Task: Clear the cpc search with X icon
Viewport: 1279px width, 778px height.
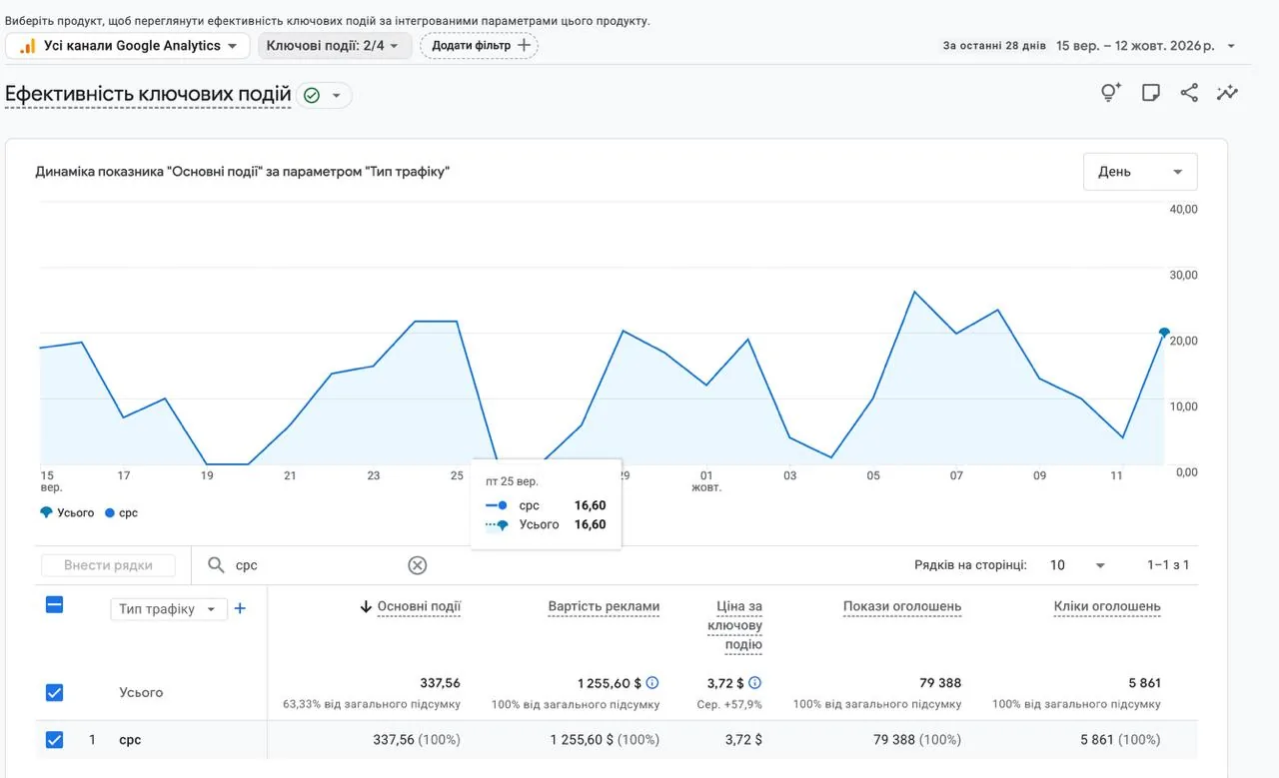Action: tap(418, 565)
